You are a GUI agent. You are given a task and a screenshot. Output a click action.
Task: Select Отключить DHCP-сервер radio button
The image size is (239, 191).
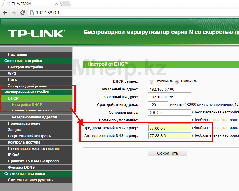click(x=151, y=82)
